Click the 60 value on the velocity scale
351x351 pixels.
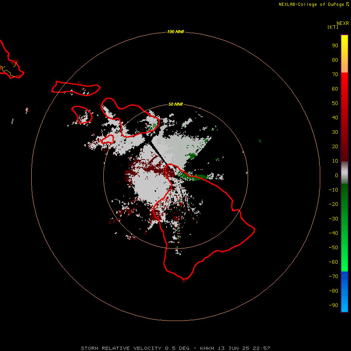[335, 89]
